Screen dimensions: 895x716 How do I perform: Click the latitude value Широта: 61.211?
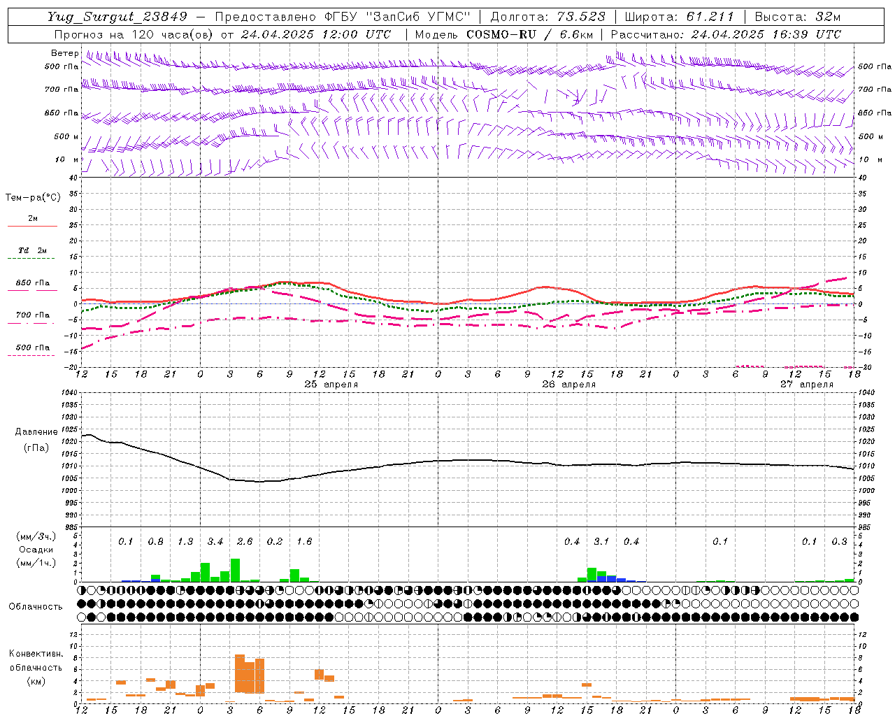(680, 17)
